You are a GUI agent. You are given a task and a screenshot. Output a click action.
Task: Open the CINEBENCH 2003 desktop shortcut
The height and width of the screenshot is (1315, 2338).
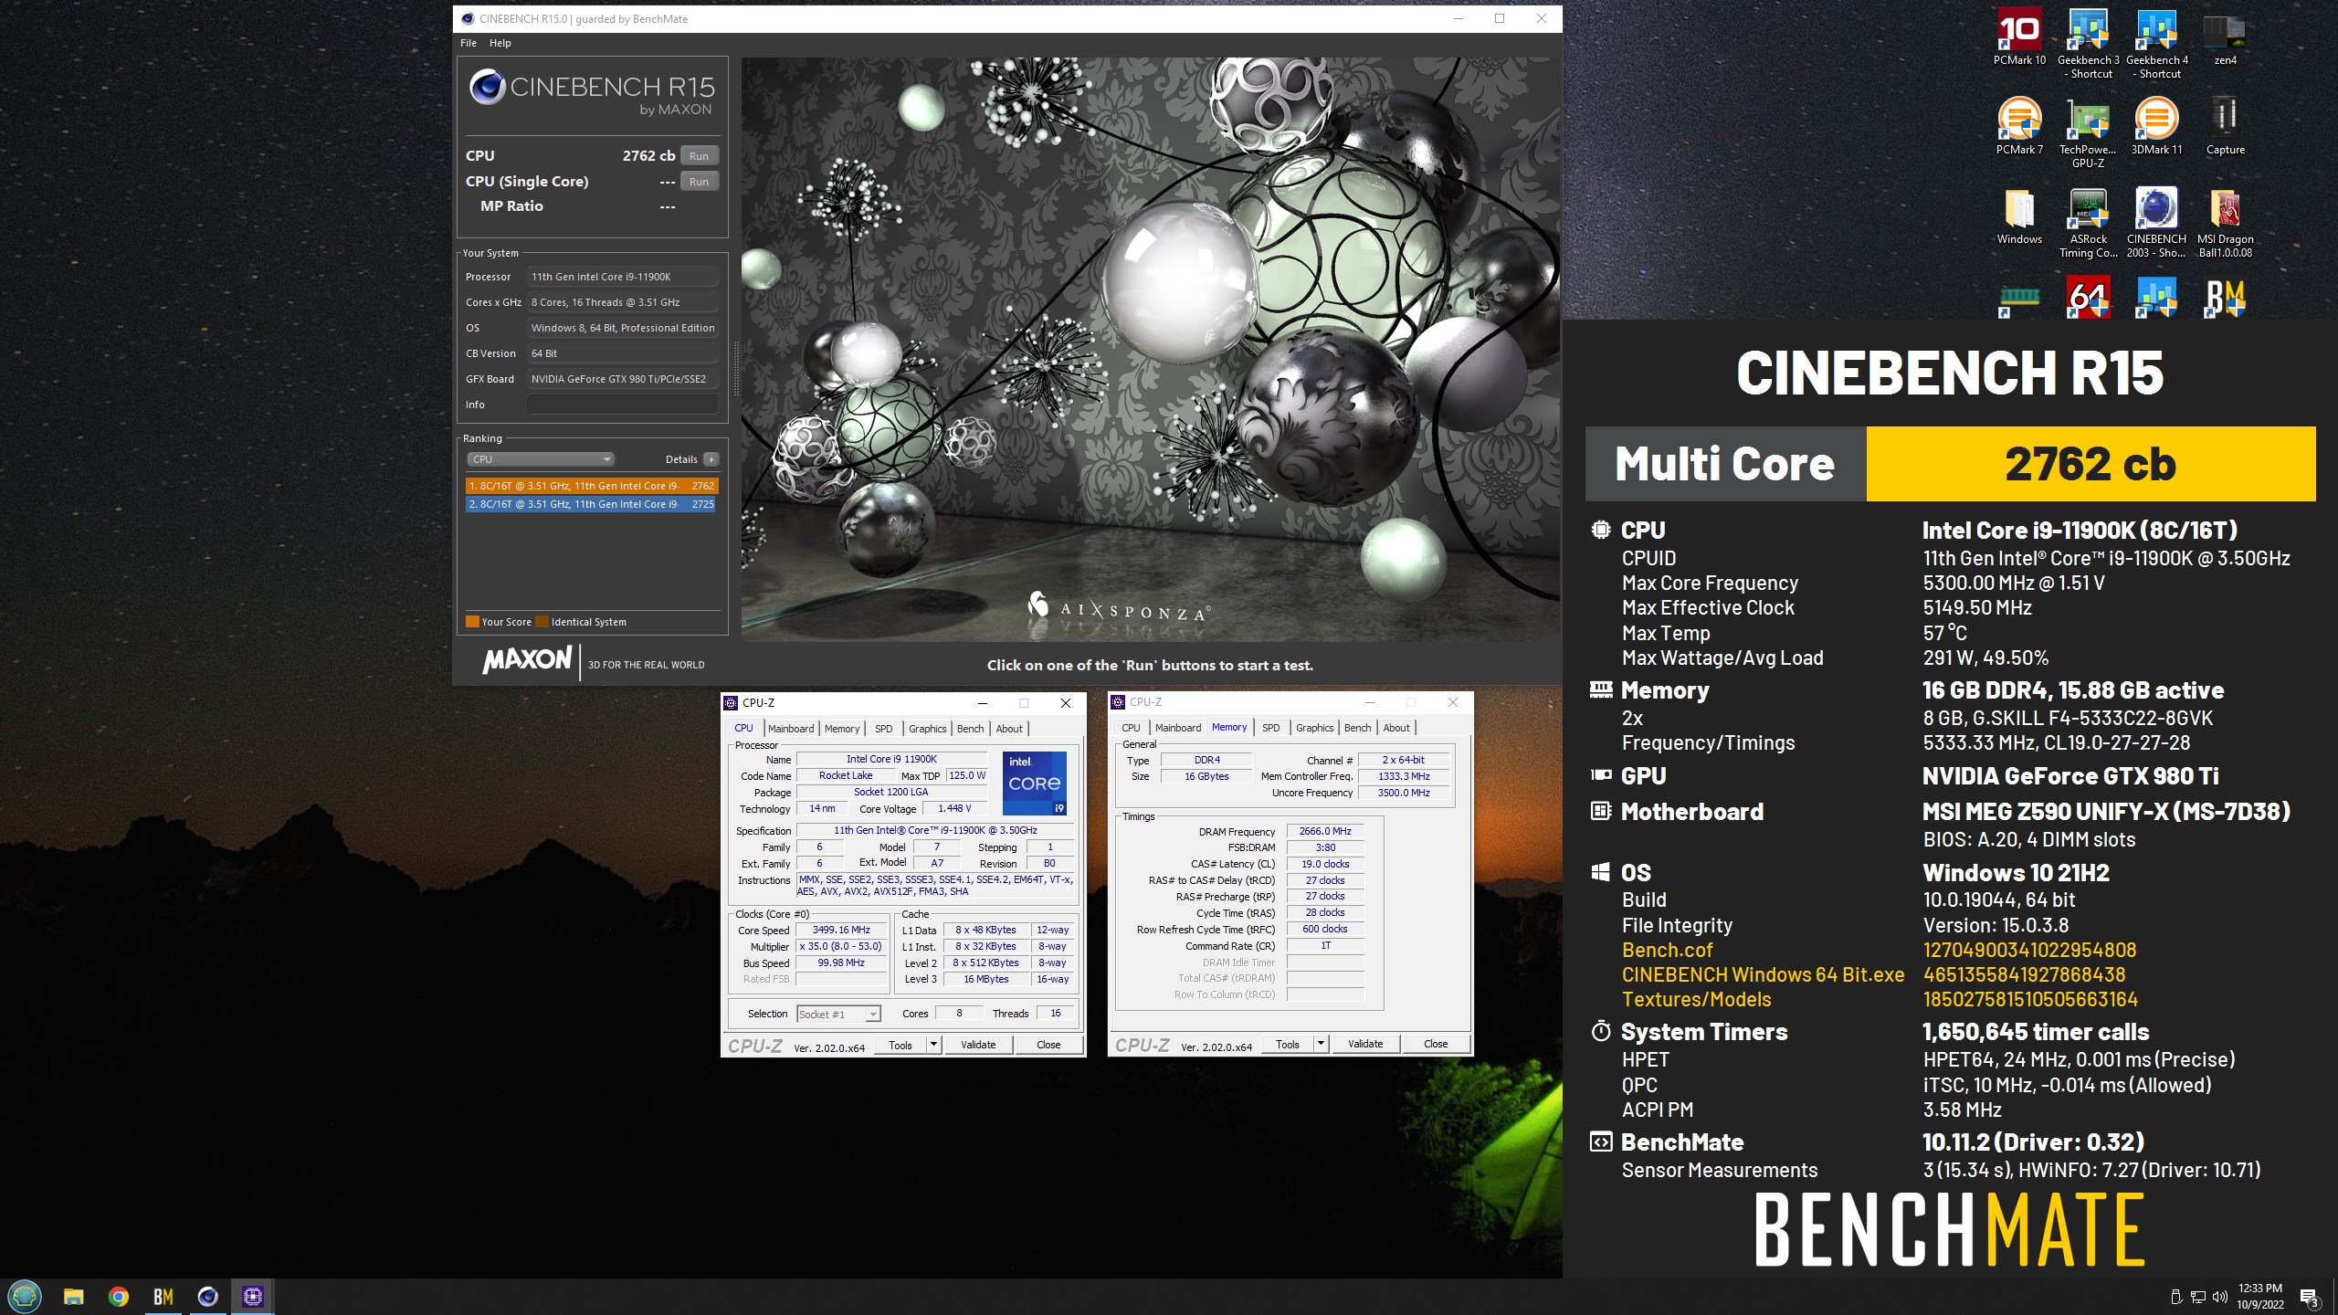tap(2156, 223)
